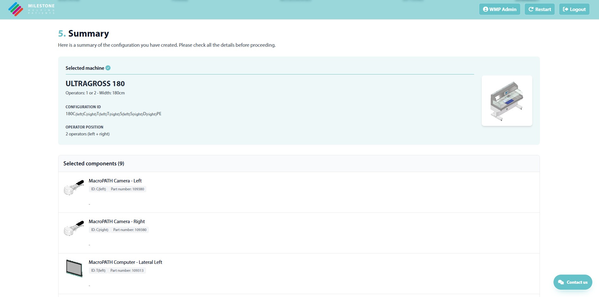The image size is (599, 297).
Task: Log out using the Logout button
Action: [x=574, y=9]
